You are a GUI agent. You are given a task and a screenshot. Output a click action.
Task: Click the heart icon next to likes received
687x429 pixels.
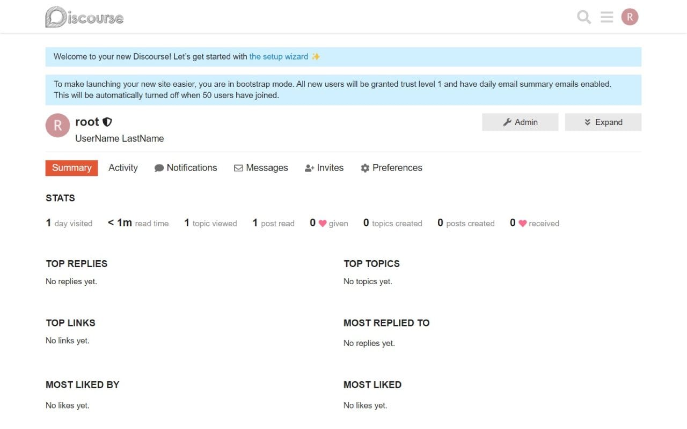[524, 223]
